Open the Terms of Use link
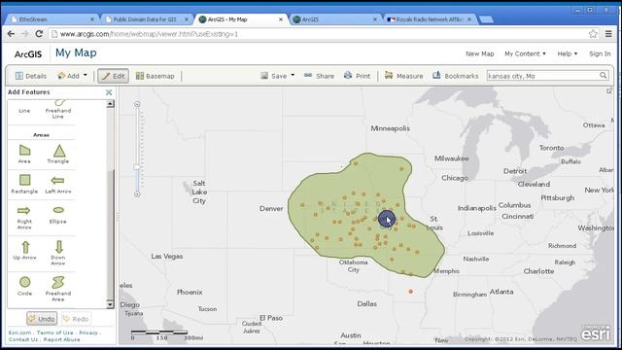The width and height of the screenshot is (622, 350). [x=55, y=332]
